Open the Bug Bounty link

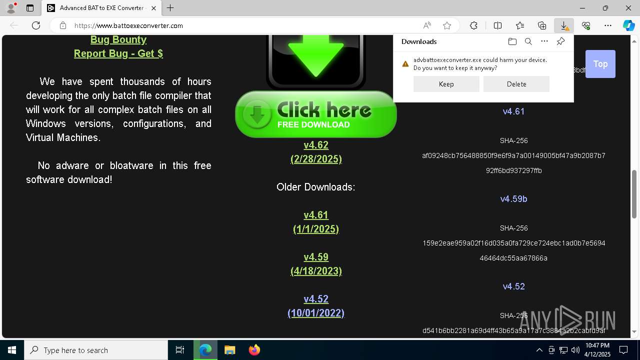tap(118, 39)
